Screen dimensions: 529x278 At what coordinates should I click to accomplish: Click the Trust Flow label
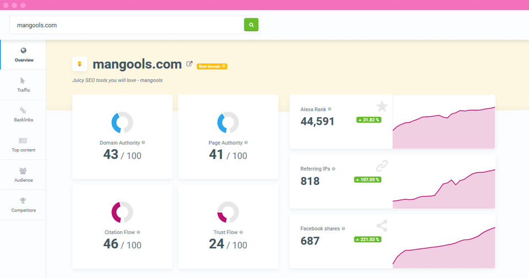pos(226,232)
